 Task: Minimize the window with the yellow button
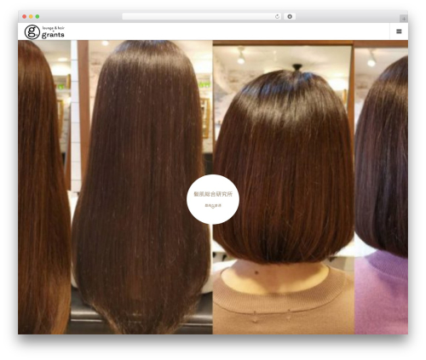(x=31, y=17)
